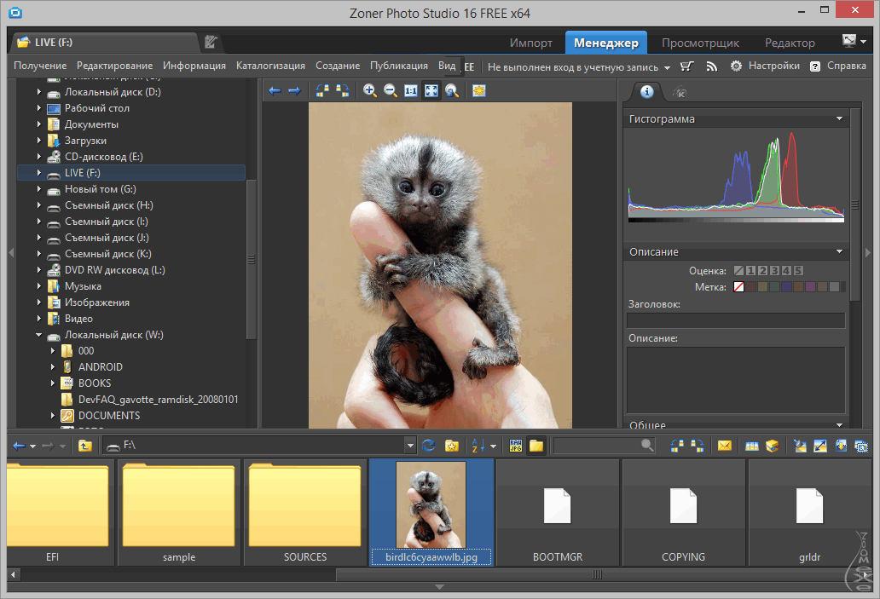Screen dimensions: 880x599
Task: Rotate selected thumbnail right in browser toolbar
Action: tap(698, 446)
